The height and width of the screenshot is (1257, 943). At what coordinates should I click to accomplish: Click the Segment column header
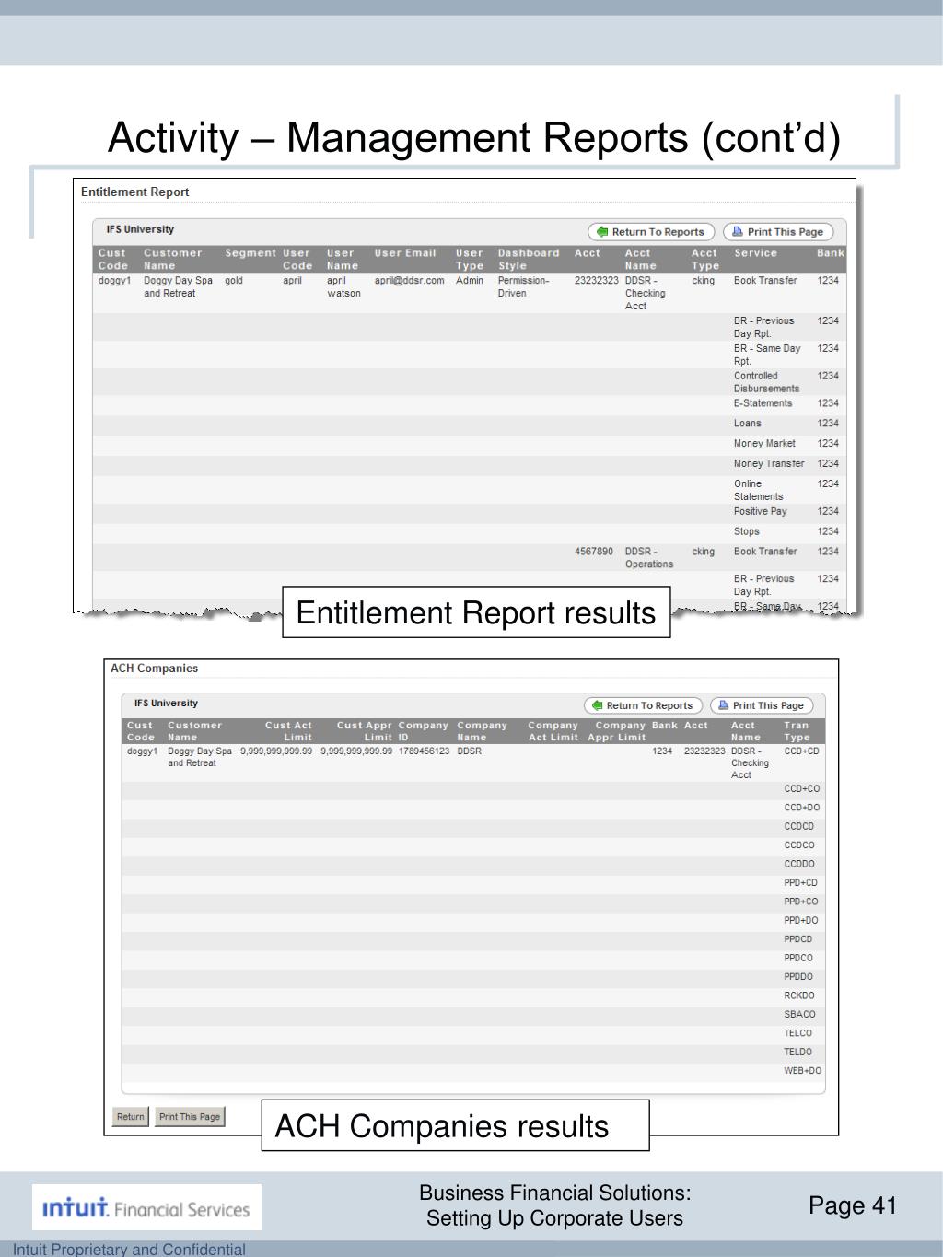pyautogui.click(x=250, y=253)
